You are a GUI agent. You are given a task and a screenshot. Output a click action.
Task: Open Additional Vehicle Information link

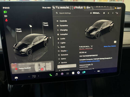90,61
